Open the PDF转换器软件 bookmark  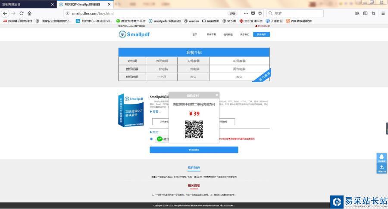(299, 21)
